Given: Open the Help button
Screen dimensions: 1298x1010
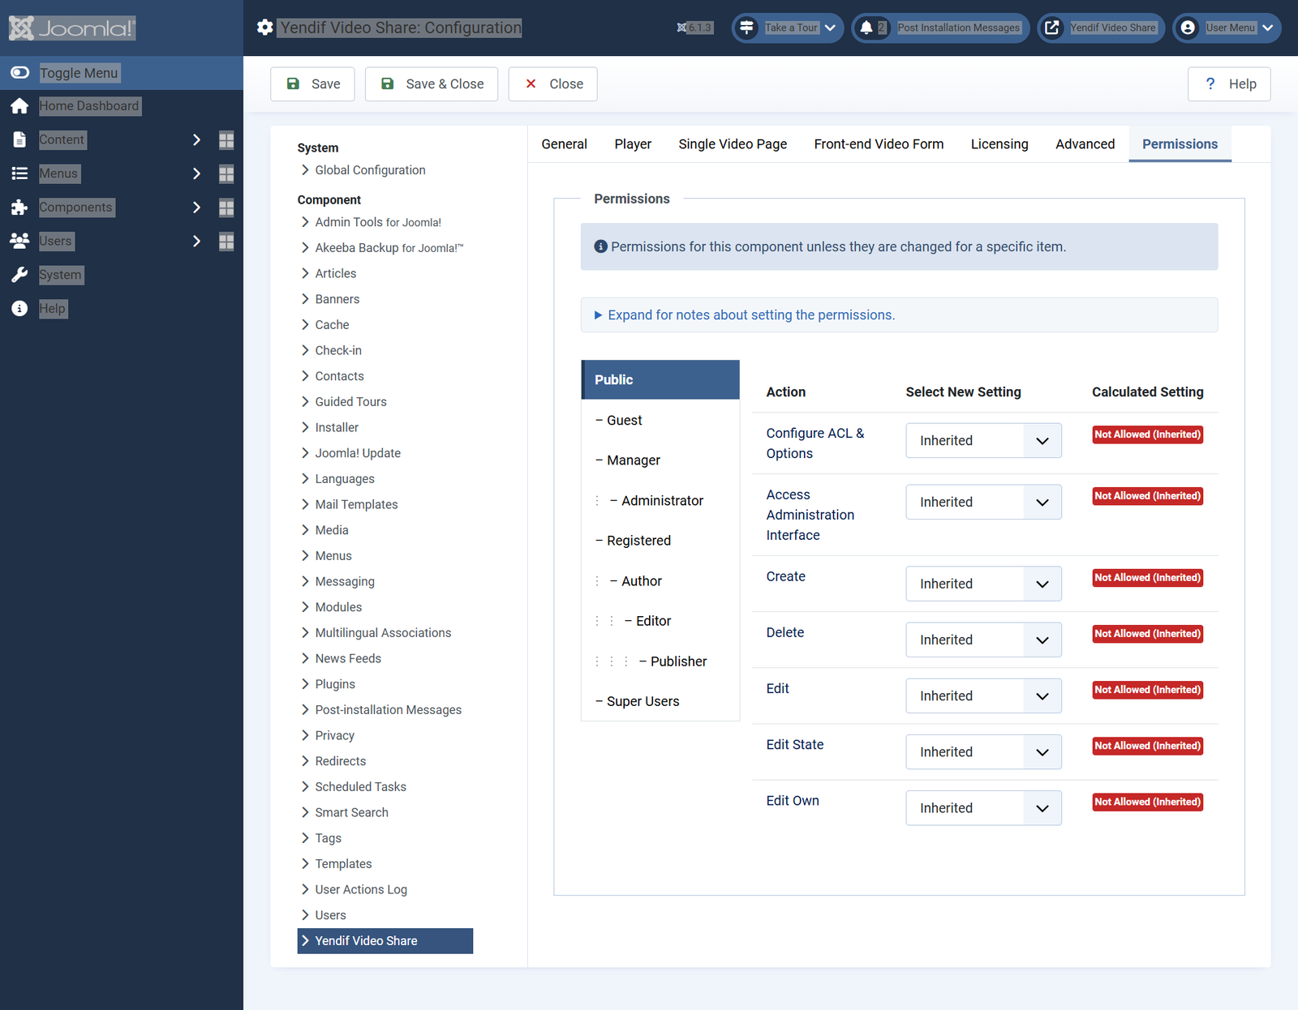Looking at the screenshot, I should point(1229,84).
